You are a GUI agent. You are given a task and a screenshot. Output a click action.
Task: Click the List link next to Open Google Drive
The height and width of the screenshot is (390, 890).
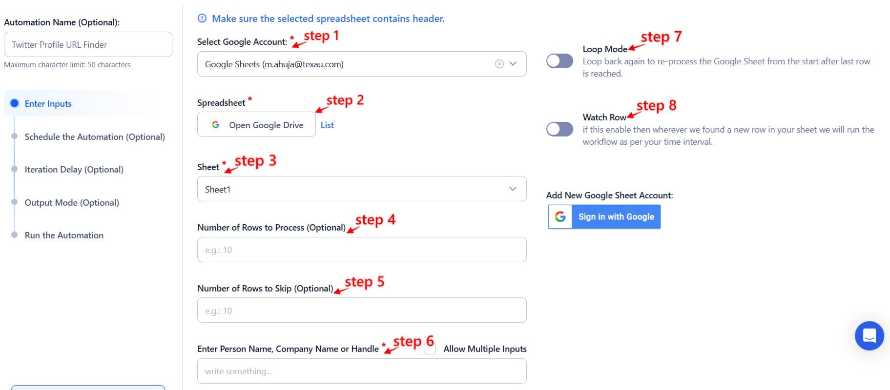tap(327, 125)
